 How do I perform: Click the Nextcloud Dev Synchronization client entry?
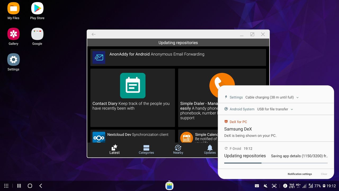coord(132,136)
